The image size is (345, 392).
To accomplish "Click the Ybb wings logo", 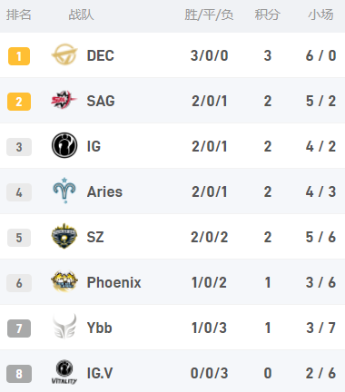I will click(x=64, y=327).
